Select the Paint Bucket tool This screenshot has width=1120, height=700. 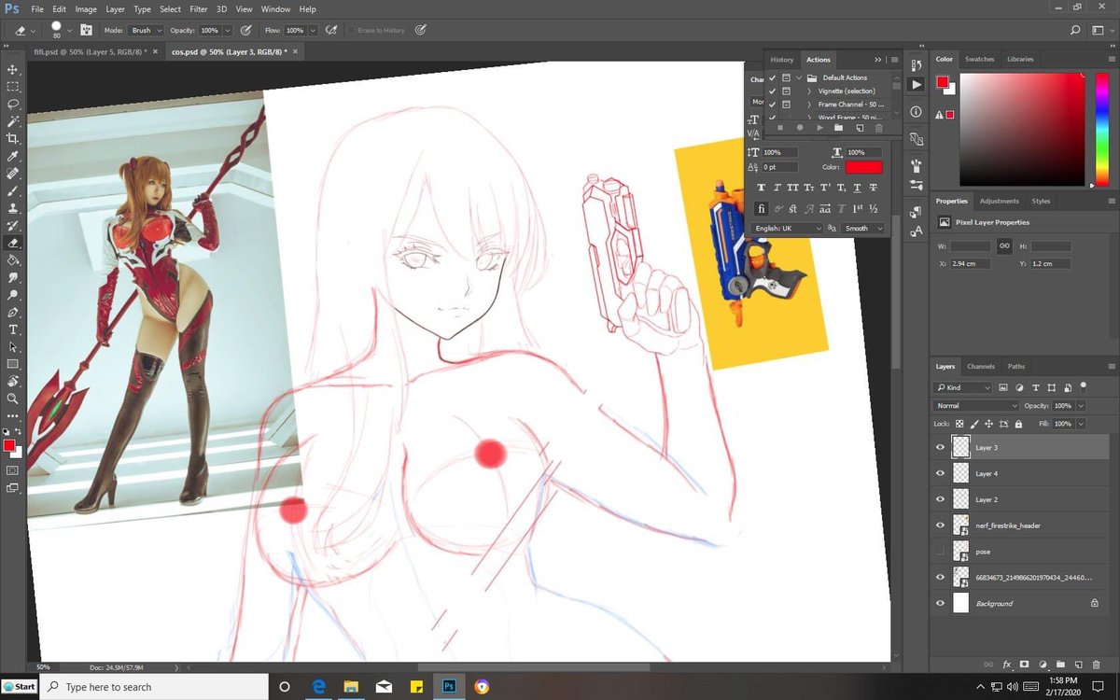click(x=13, y=260)
